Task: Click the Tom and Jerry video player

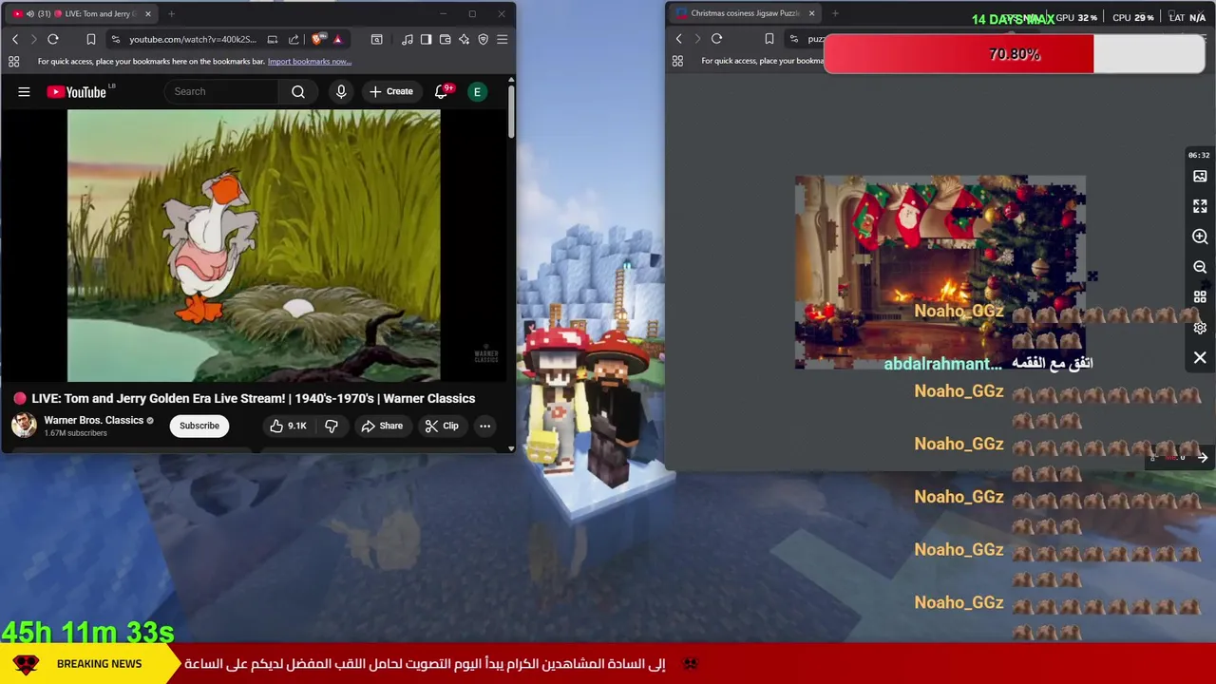Action: (x=254, y=245)
